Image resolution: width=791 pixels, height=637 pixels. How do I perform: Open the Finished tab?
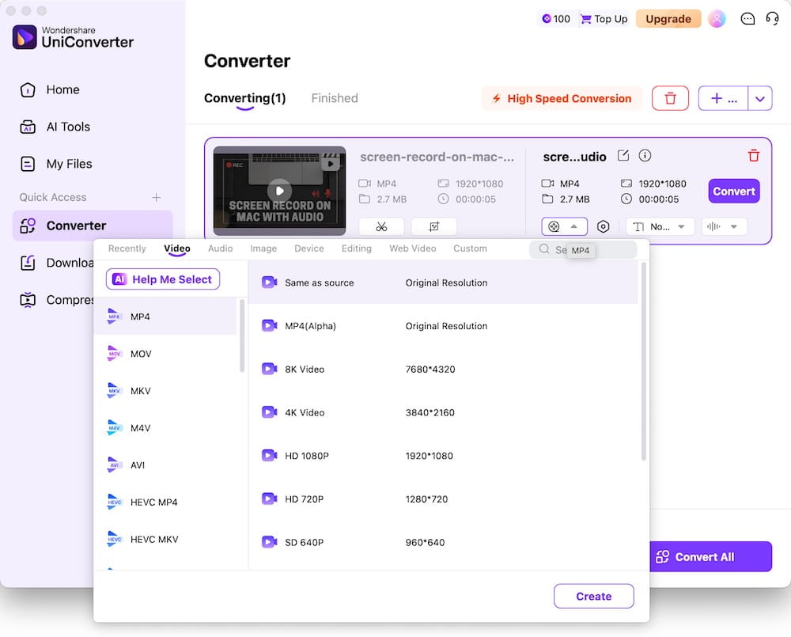[335, 97]
